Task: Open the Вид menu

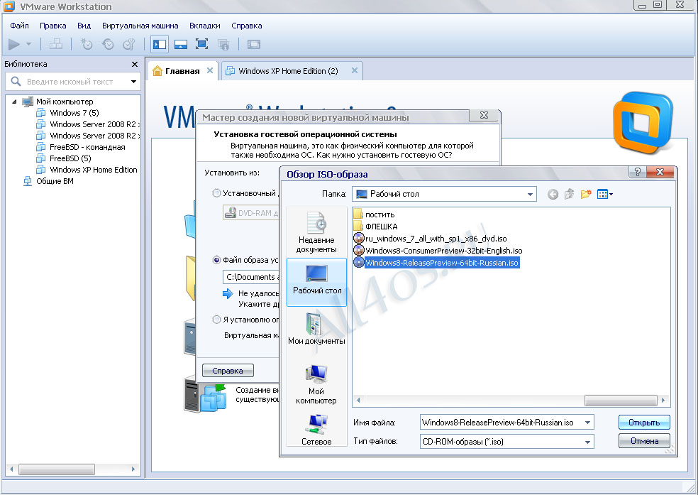Action: tap(84, 26)
